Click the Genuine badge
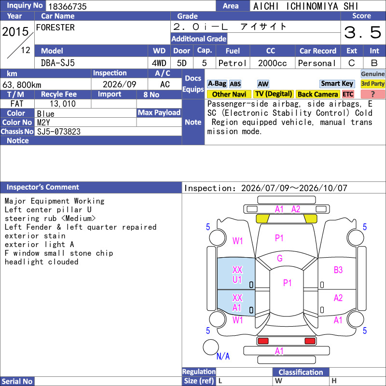The width and height of the screenshot is (386, 386). [x=372, y=74]
